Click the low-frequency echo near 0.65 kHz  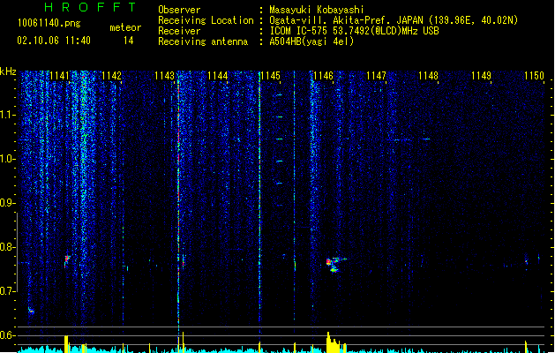pyautogui.click(x=31, y=311)
